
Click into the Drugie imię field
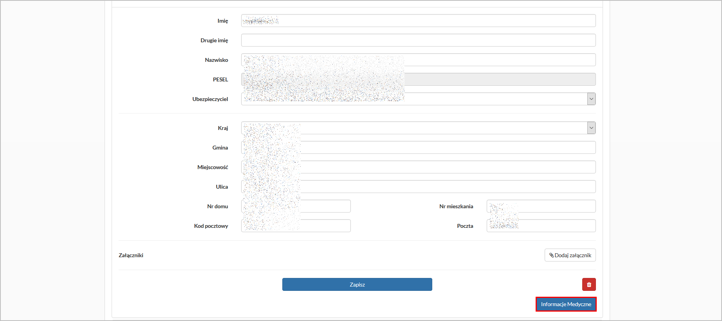[x=418, y=40]
